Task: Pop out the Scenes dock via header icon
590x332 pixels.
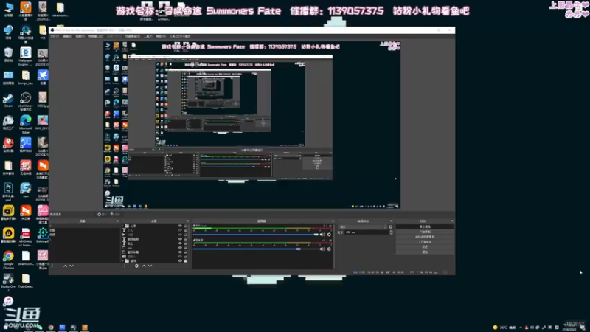Action: click(x=117, y=221)
